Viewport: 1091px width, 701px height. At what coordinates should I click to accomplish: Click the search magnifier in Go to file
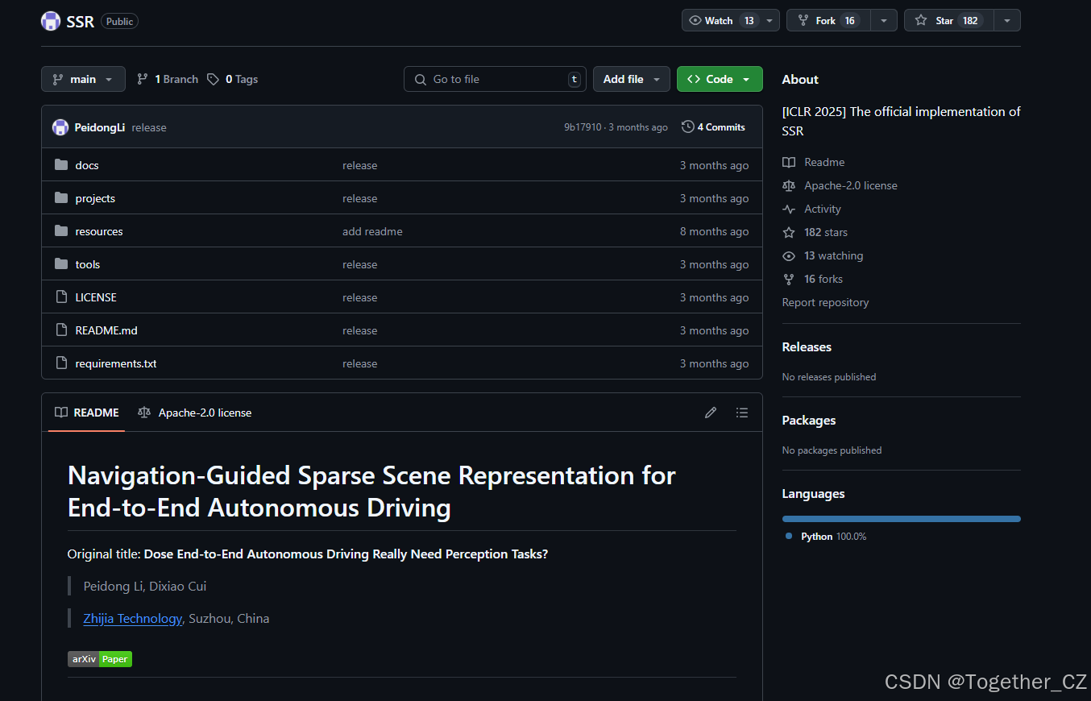421,79
